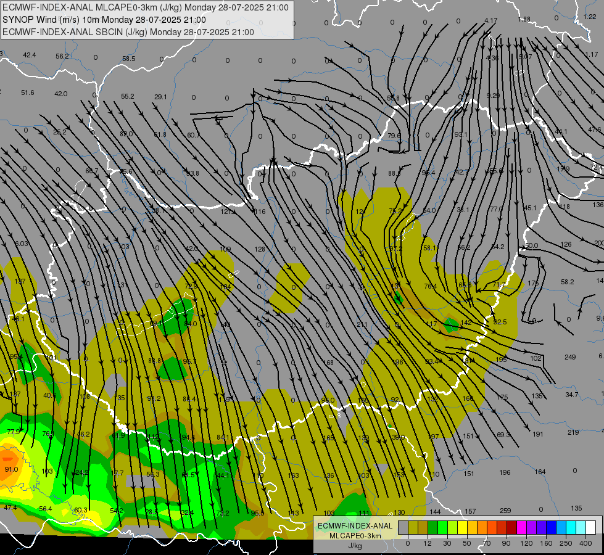Click the map value 58.5
This screenshot has width=604, height=555.
pos(129,59)
